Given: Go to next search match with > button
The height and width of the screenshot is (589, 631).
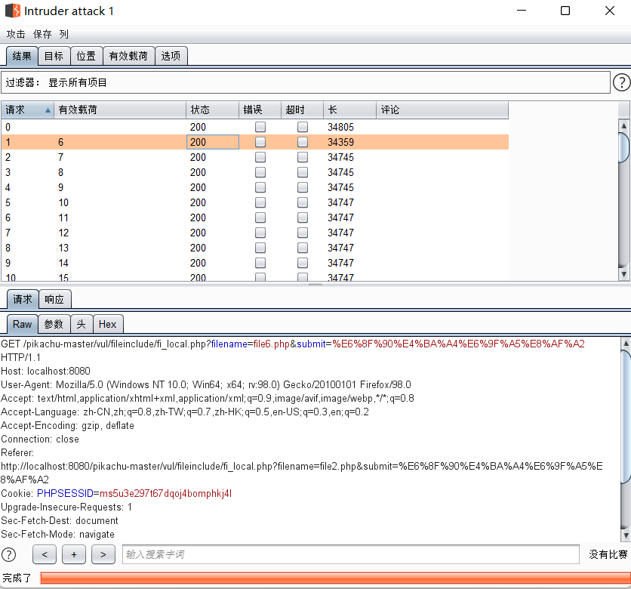Looking at the screenshot, I should coord(103,554).
